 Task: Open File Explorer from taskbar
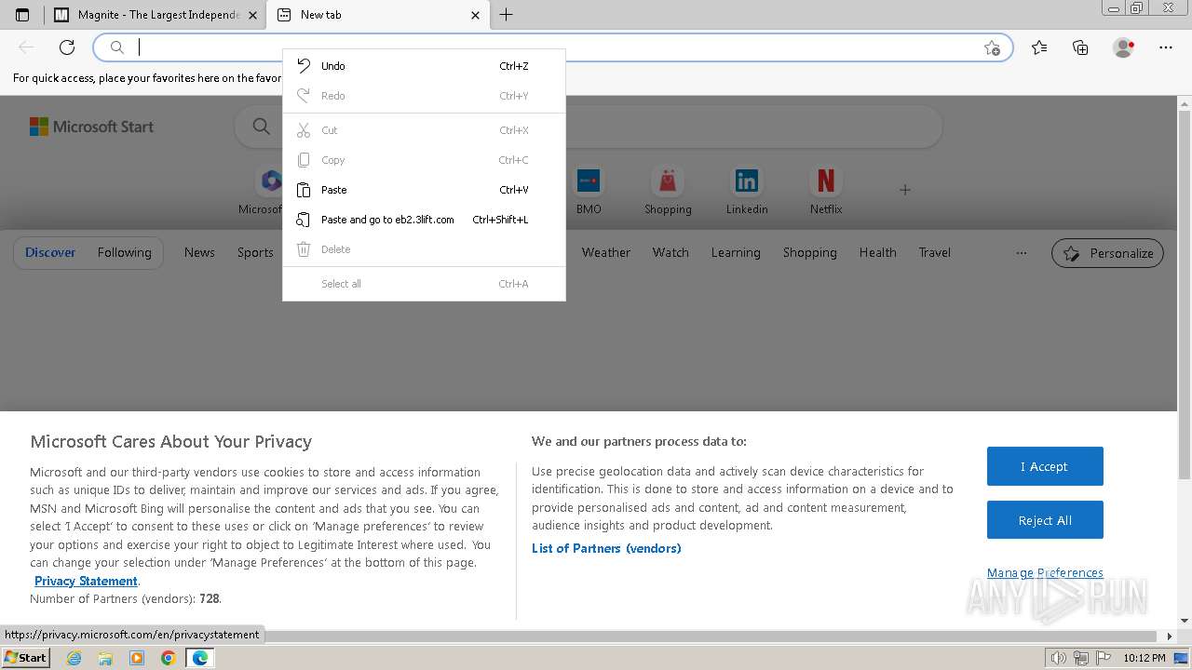coord(105,658)
